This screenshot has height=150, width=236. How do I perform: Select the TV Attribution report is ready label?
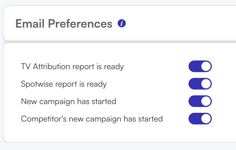point(72,67)
